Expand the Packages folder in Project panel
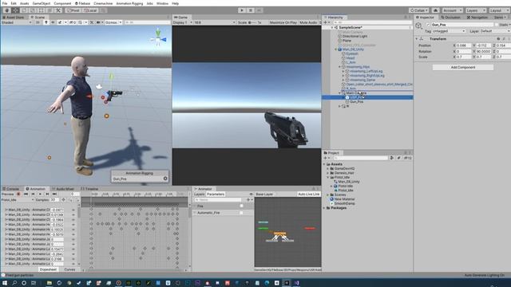This screenshot has height=287, width=511. tap(325, 208)
